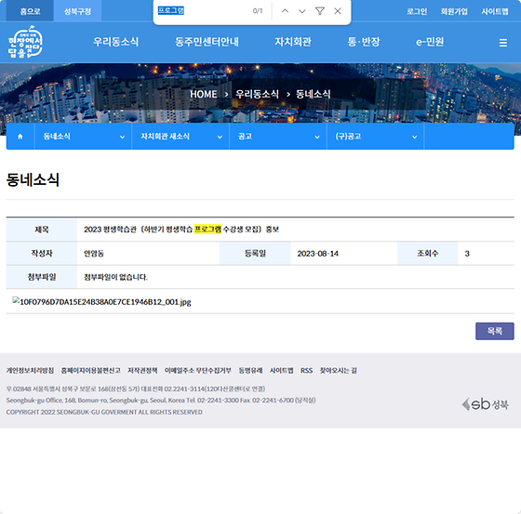521x514 pixels.
Task: Click the 로그인 link
Action: tap(417, 11)
